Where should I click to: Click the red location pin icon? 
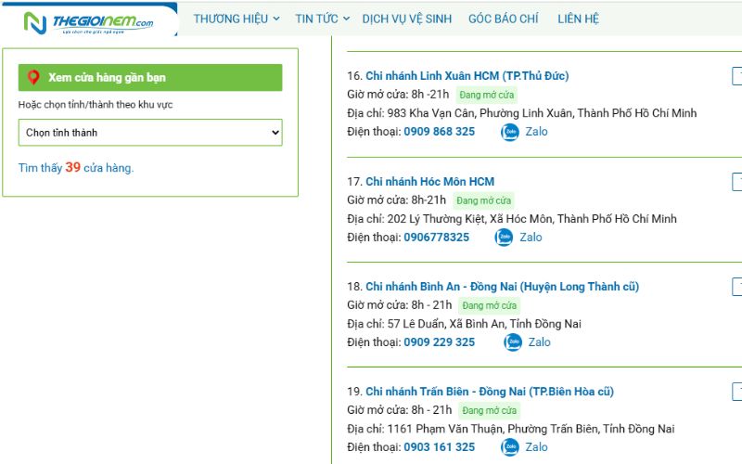coord(33,77)
